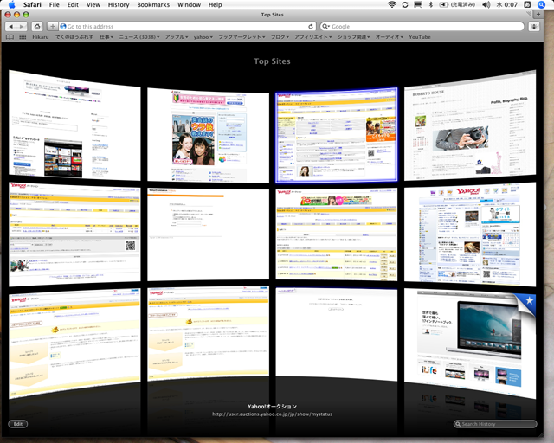
Task: Open the Roberto House blog thumbnail
Action: [470, 125]
